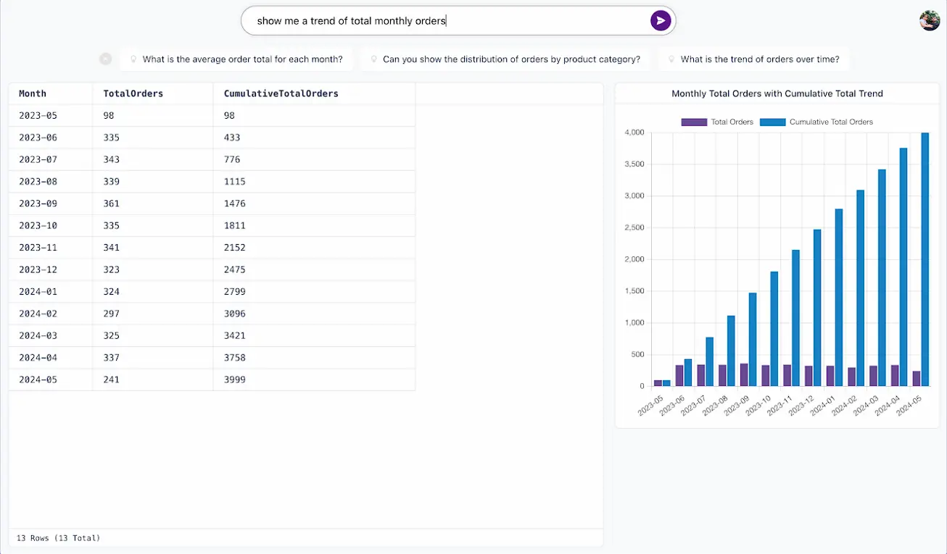Select suggestion about orders by product category
Screen dimensions: 947x554
coord(506,59)
